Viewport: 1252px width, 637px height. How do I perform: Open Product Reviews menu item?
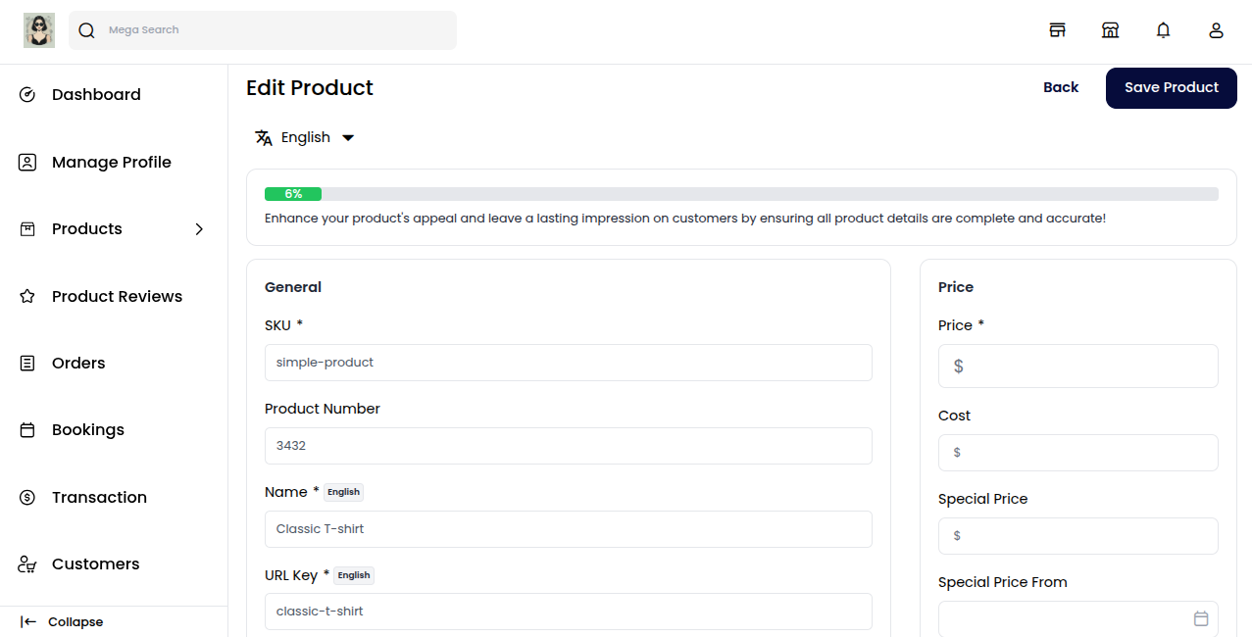click(x=117, y=296)
